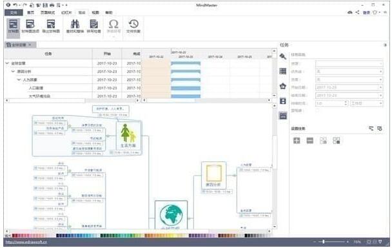This screenshot has width=392, height=248.
Task: Click the Gantt table scroll down arrow
Action: (x=274, y=96)
